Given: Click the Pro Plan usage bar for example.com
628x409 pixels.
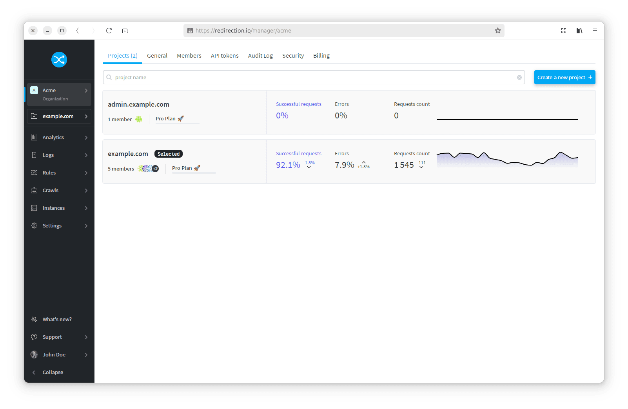Looking at the screenshot, I should coord(194,173).
